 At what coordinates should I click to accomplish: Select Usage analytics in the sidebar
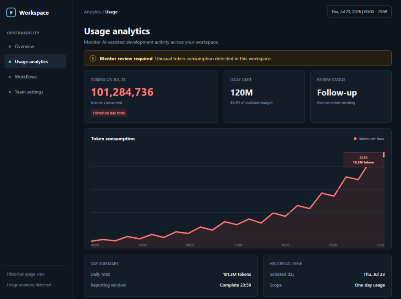(35, 62)
